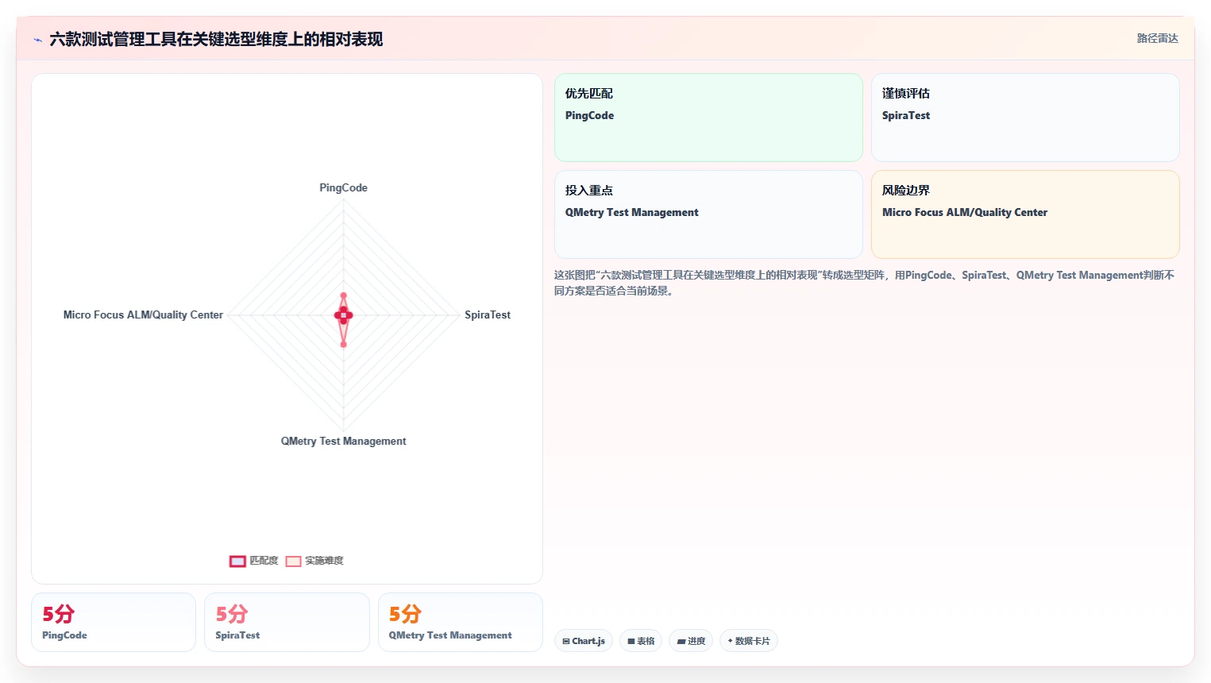1211x683 pixels.
Task: Click the SpiraTest radar axis label
Action: click(x=488, y=315)
